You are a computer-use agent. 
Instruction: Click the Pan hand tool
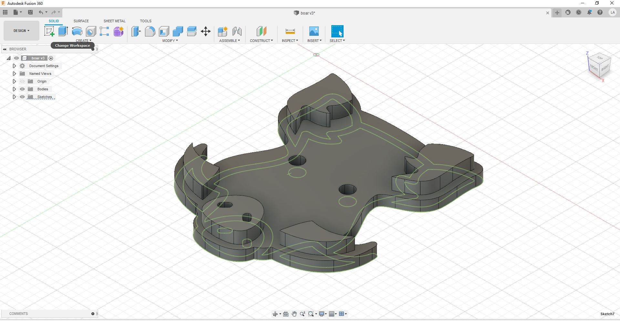[294, 314]
